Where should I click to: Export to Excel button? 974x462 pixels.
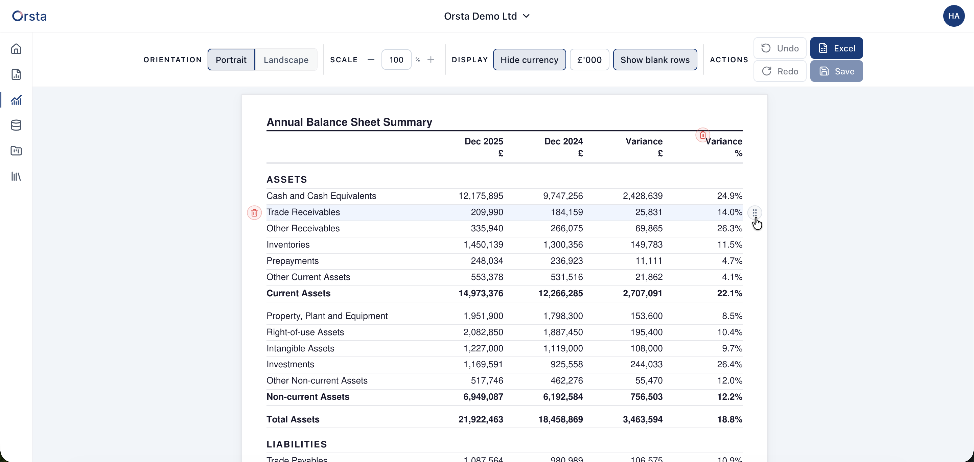tap(836, 48)
